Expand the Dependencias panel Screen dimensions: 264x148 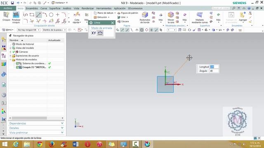point(36,123)
